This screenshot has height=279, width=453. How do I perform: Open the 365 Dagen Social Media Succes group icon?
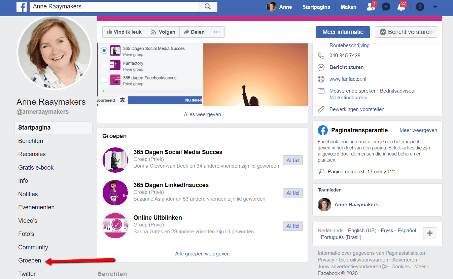tap(115, 160)
